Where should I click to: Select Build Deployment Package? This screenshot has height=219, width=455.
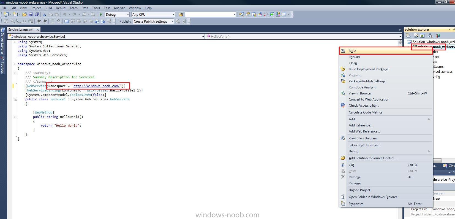(x=386, y=69)
